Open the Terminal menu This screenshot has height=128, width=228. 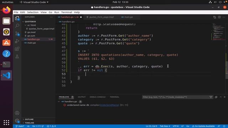coord(67,12)
